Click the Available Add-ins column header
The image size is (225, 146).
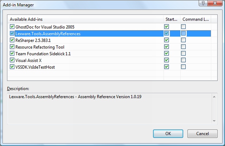coord(85,19)
